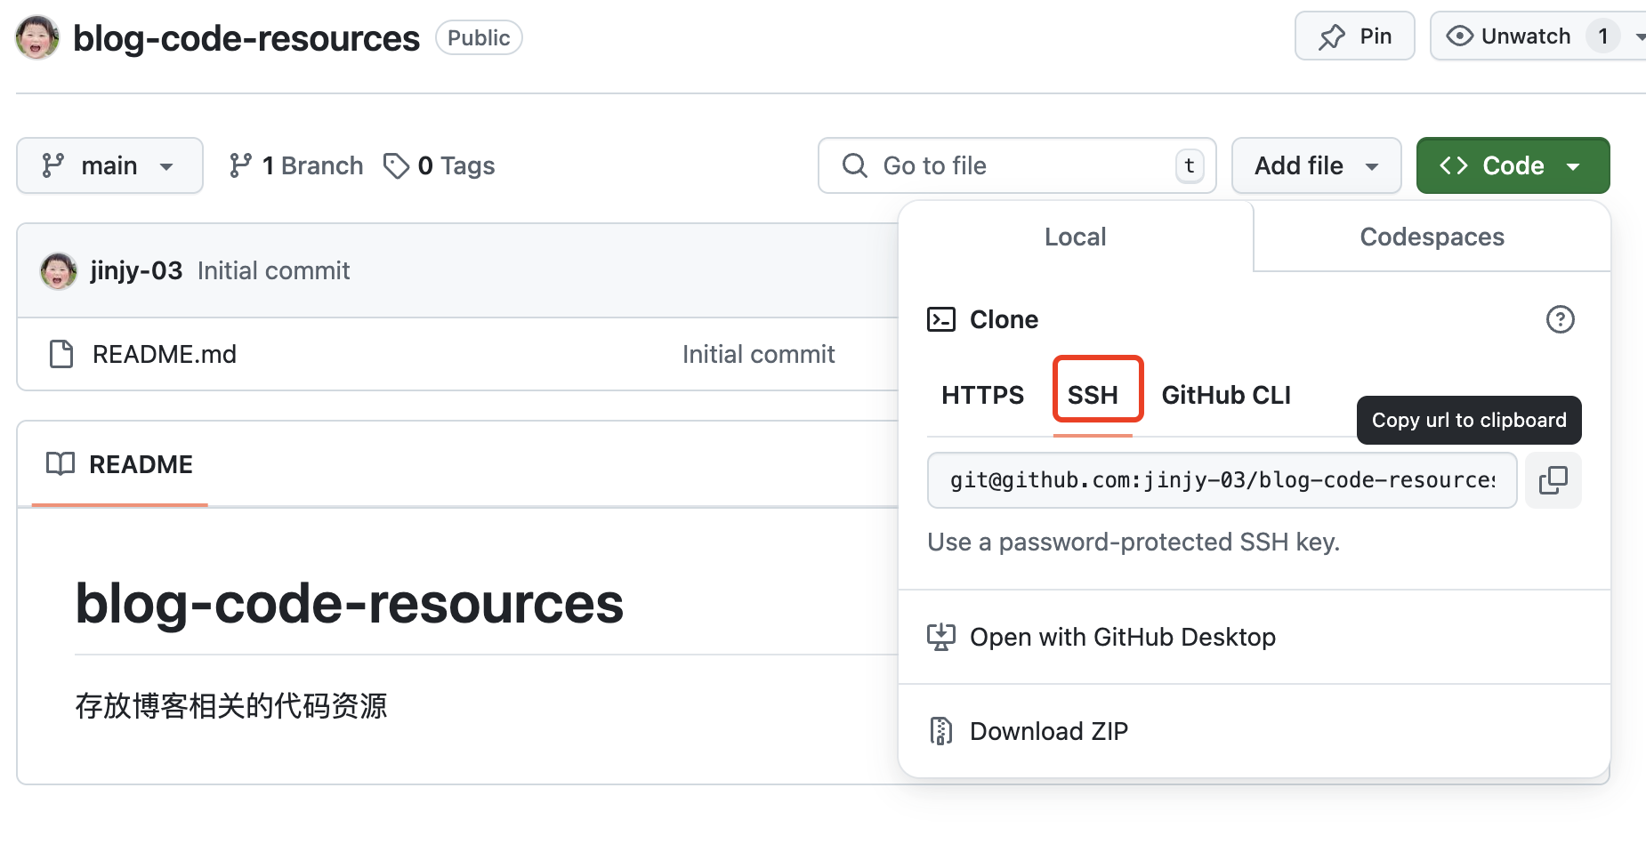
Task: Open the 0 Tags link
Action: 439,165
